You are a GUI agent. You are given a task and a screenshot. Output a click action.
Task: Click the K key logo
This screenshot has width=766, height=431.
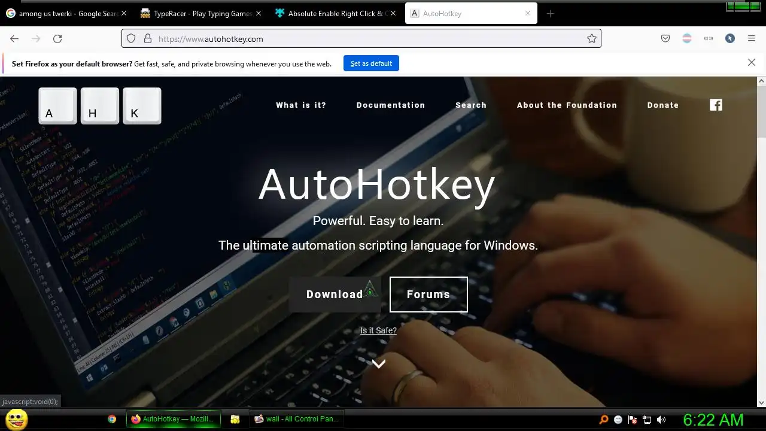[142, 106]
